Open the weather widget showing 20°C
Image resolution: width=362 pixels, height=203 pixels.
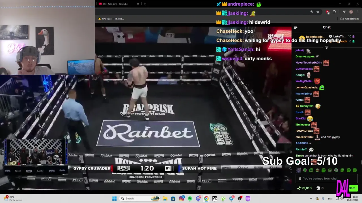[x=13, y=198]
